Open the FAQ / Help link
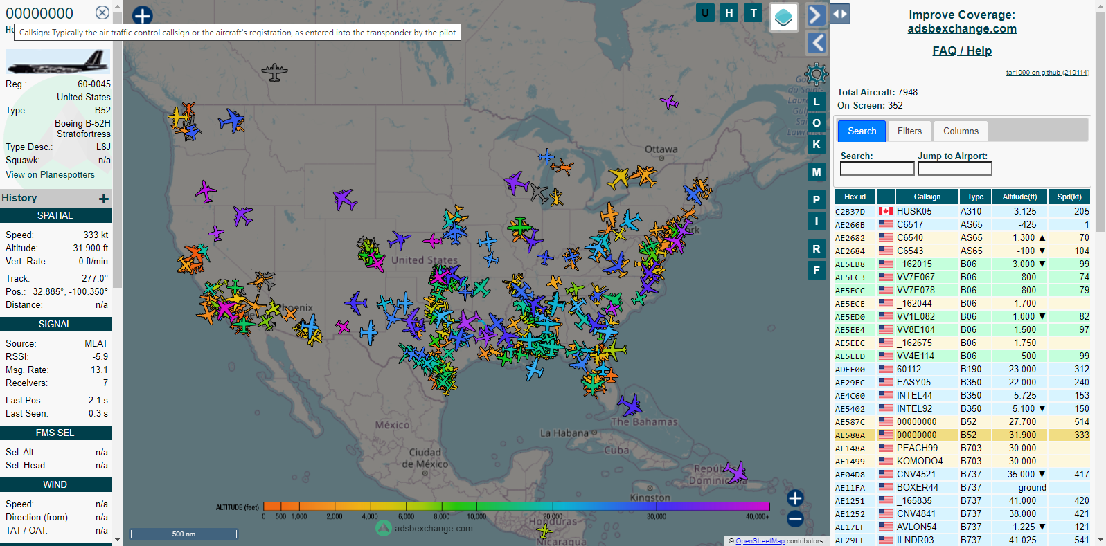Viewport: 1106px width, 546px height. 962,51
